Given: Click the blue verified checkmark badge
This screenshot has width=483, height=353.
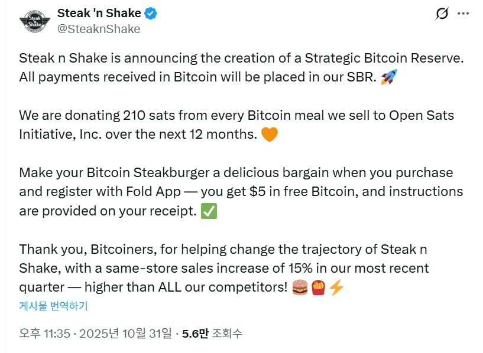Looking at the screenshot, I should 151,13.
